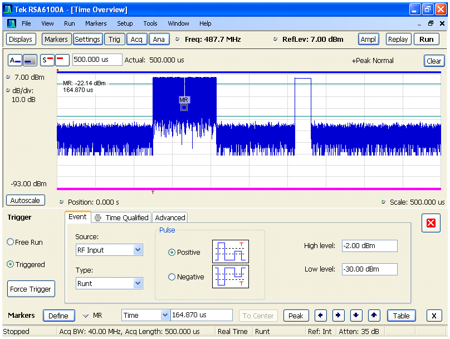The image size is (450, 339).
Task: Open the Markers menu
Action: click(96, 23)
